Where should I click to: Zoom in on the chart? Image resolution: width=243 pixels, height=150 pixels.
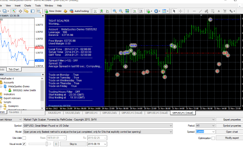pos(115,11)
